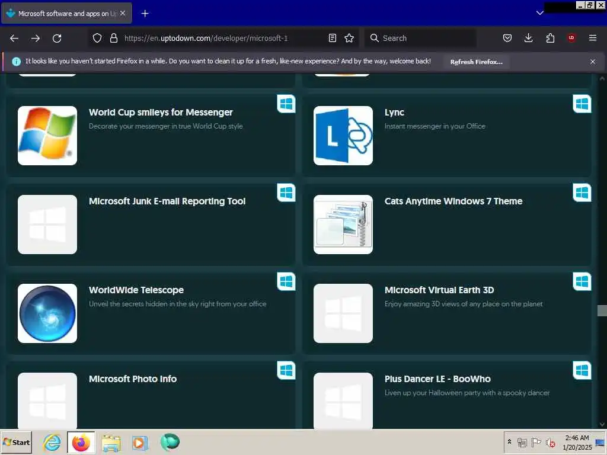The height and width of the screenshot is (455, 607).
Task: Open the Windows Start menu
Action: (16, 442)
